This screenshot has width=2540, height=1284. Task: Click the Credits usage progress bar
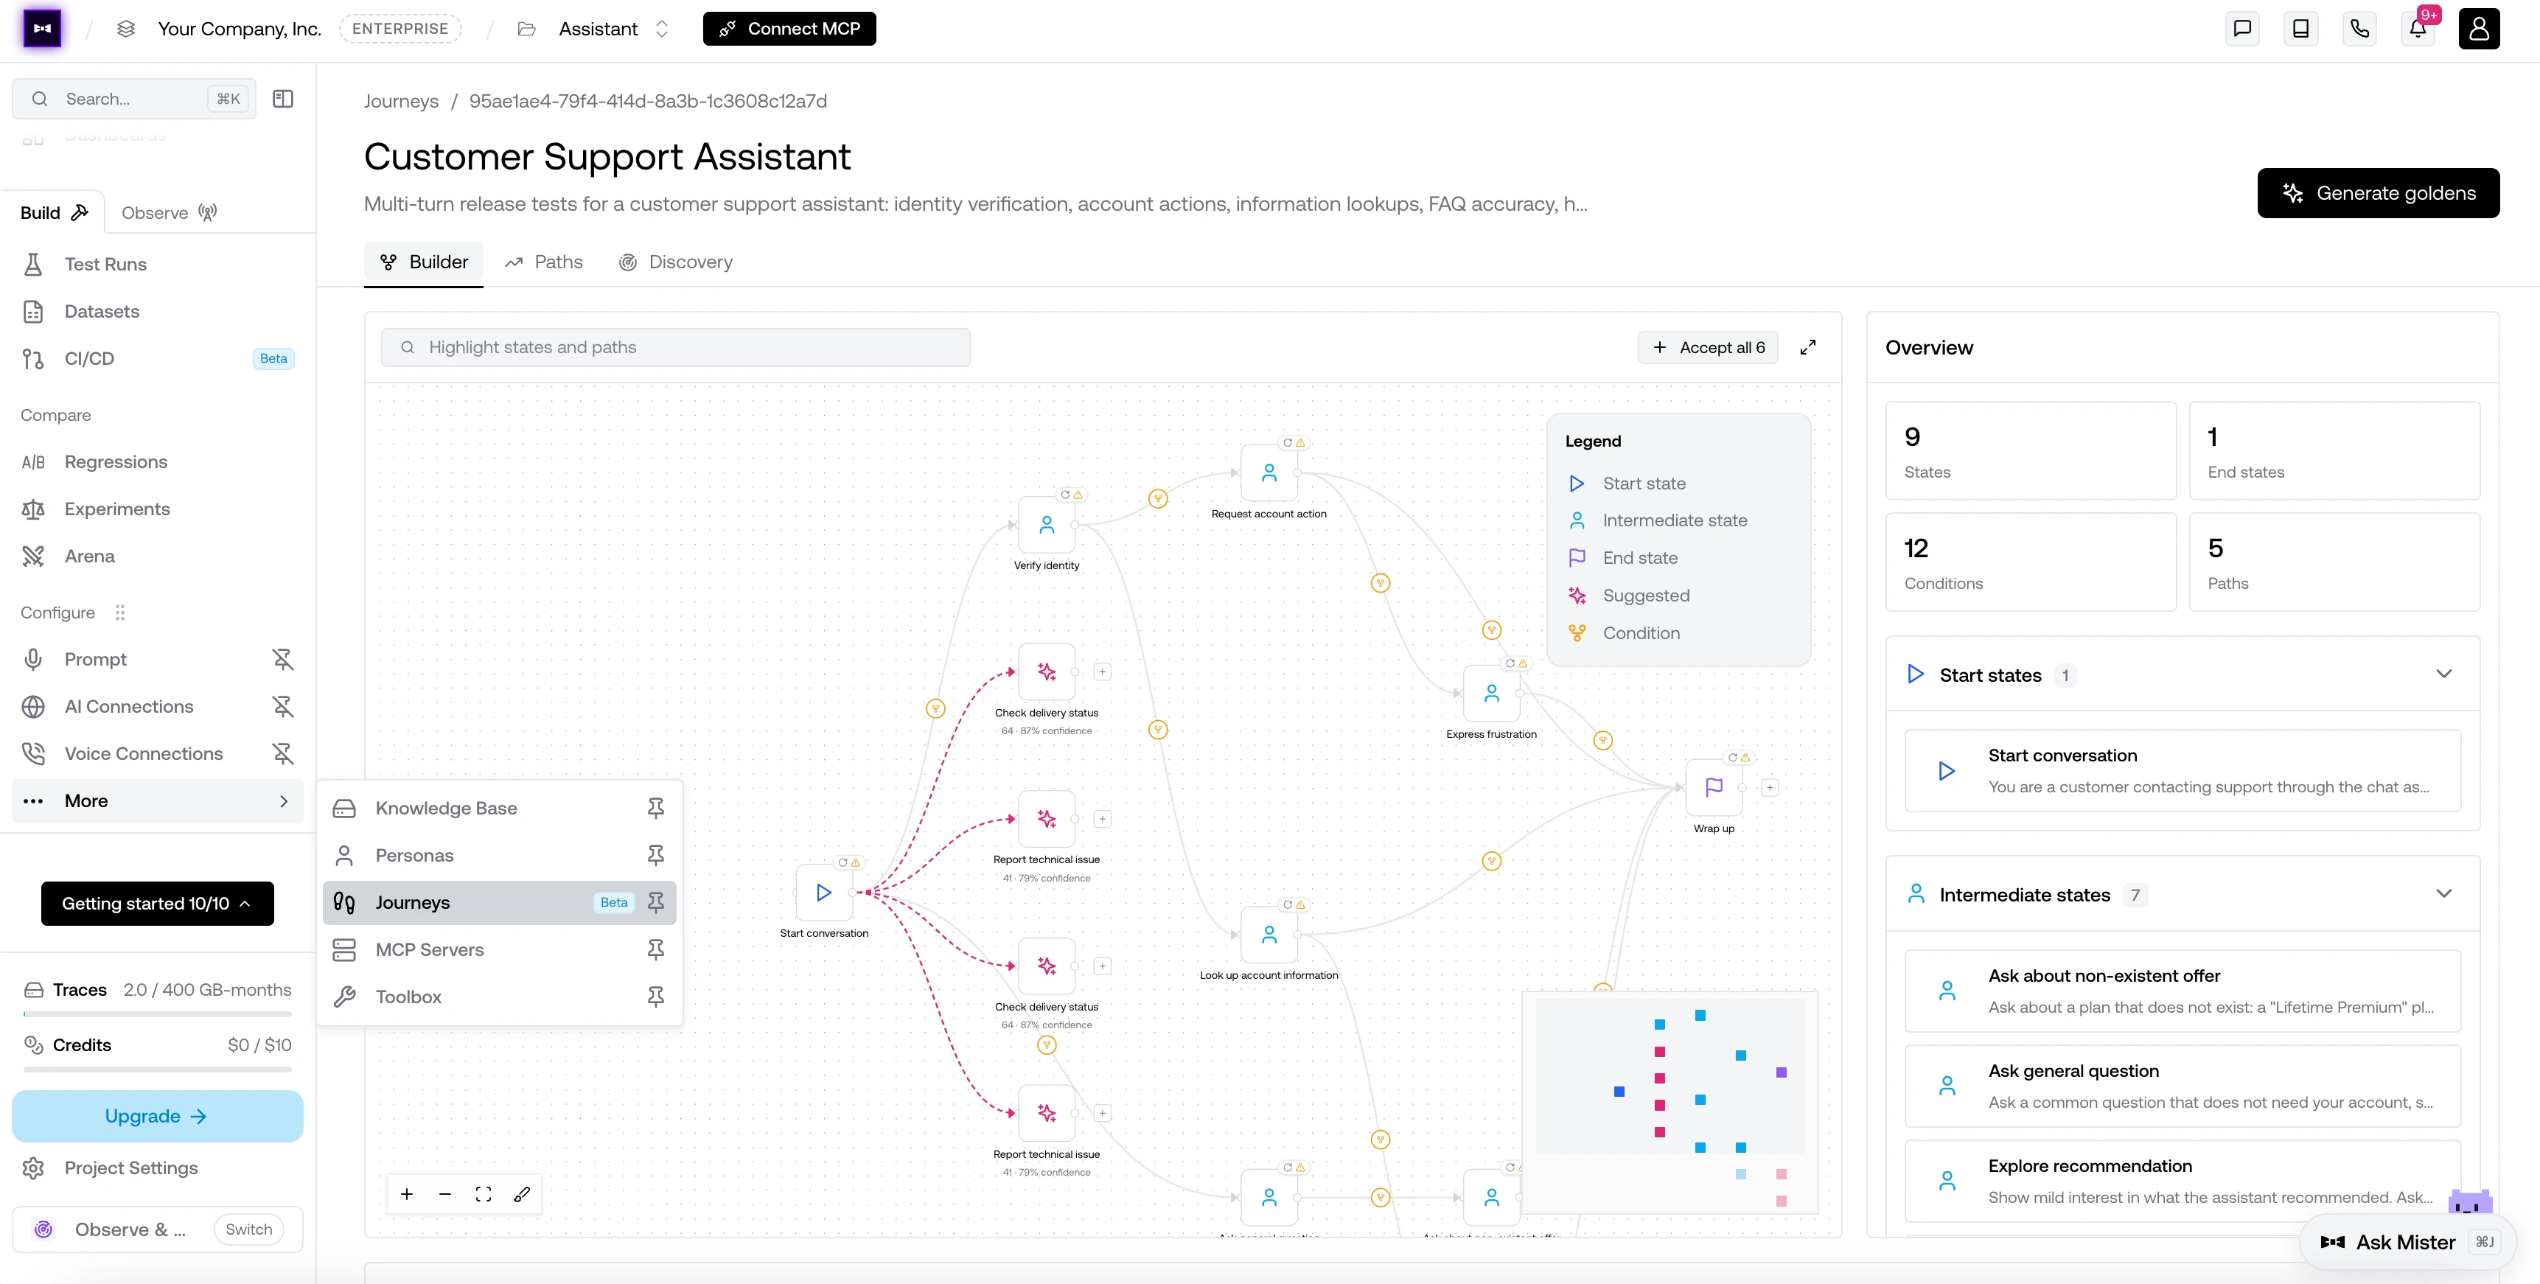point(158,1069)
